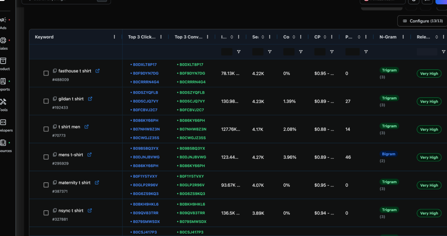Viewport: 447px width, 236px height.
Task: Open the Tools sidebar section
Action: (x=3, y=106)
